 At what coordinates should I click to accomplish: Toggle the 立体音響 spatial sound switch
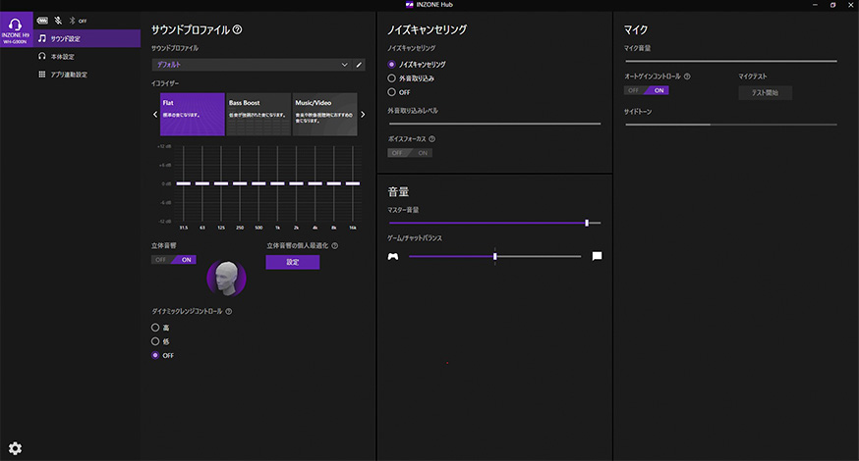[x=174, y=260]
